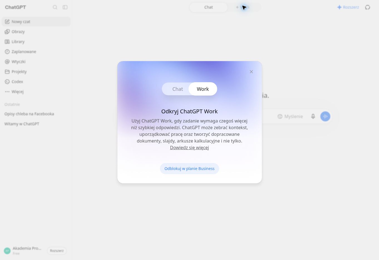
Task: Open the Myślenie option in the composer
Action: (x=290, y=116)
